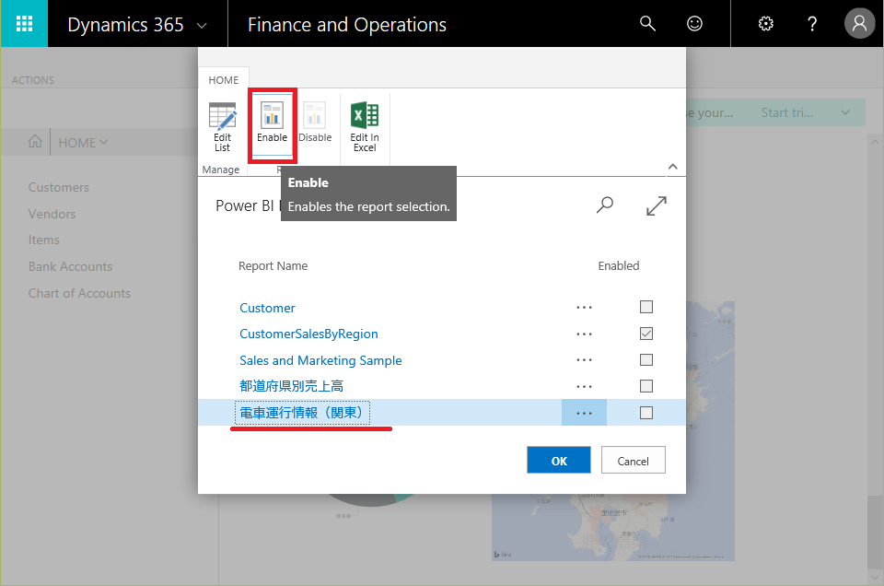Open Chart of Accounts menu item
Screen dimensions: 884x586
pos(79,293)
